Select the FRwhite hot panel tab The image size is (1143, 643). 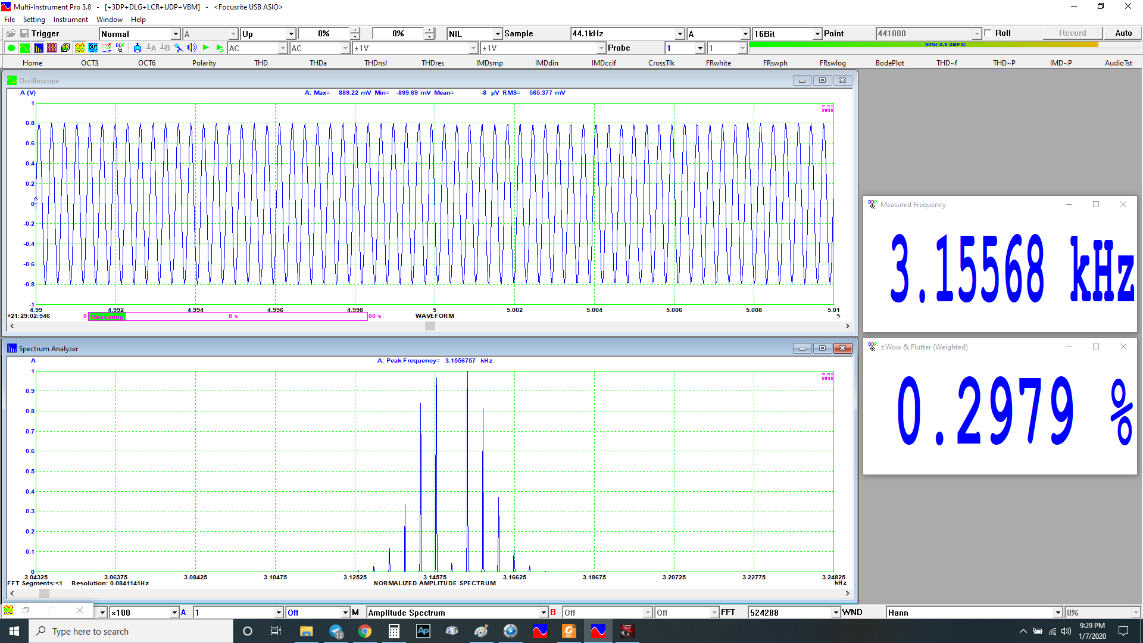click(x=719, y=63)
